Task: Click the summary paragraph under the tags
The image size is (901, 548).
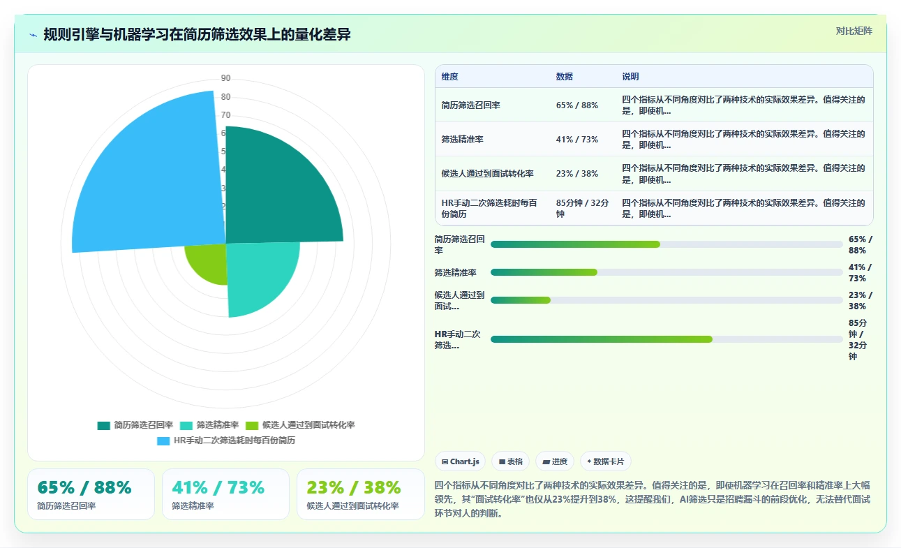Action: pyautogui.click(x=653, y=499)
